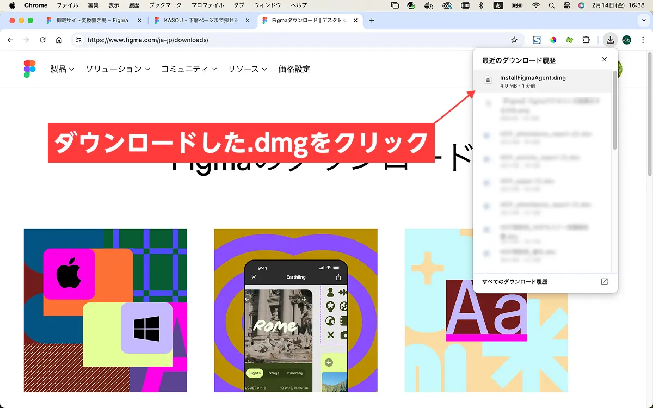
Task: Close the recent downloads popup
Action: [x=604, y=59]
